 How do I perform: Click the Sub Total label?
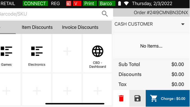[x=129, y=64]
